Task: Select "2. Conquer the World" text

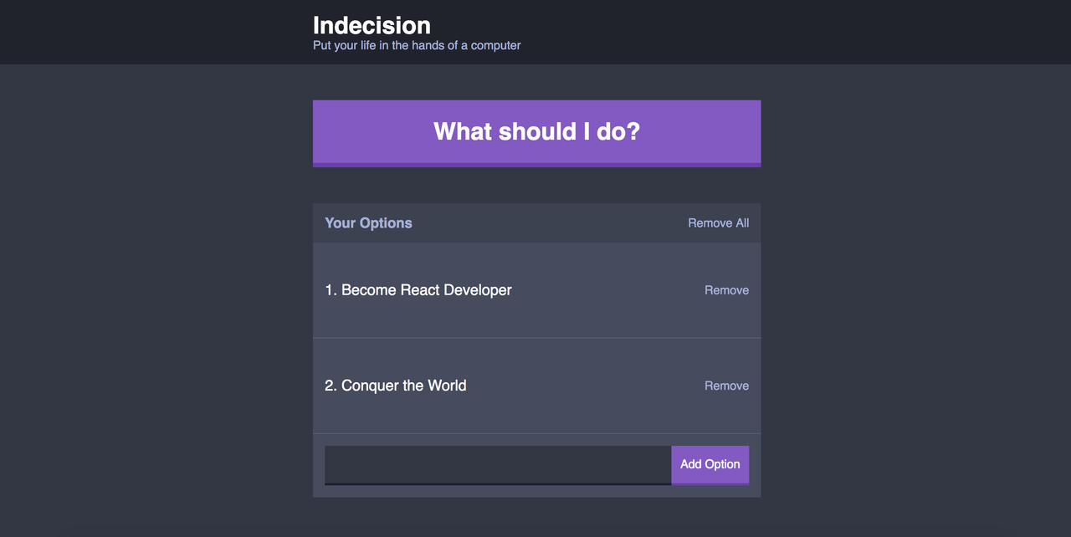Action: click(396, 386)
